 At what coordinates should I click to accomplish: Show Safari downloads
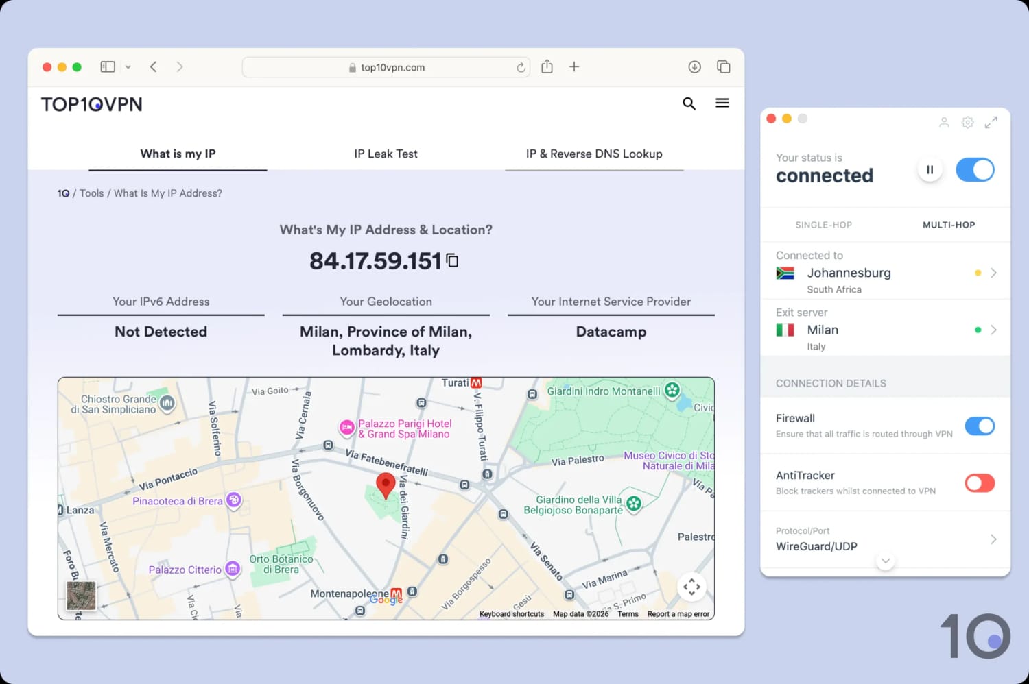[694, 66]
